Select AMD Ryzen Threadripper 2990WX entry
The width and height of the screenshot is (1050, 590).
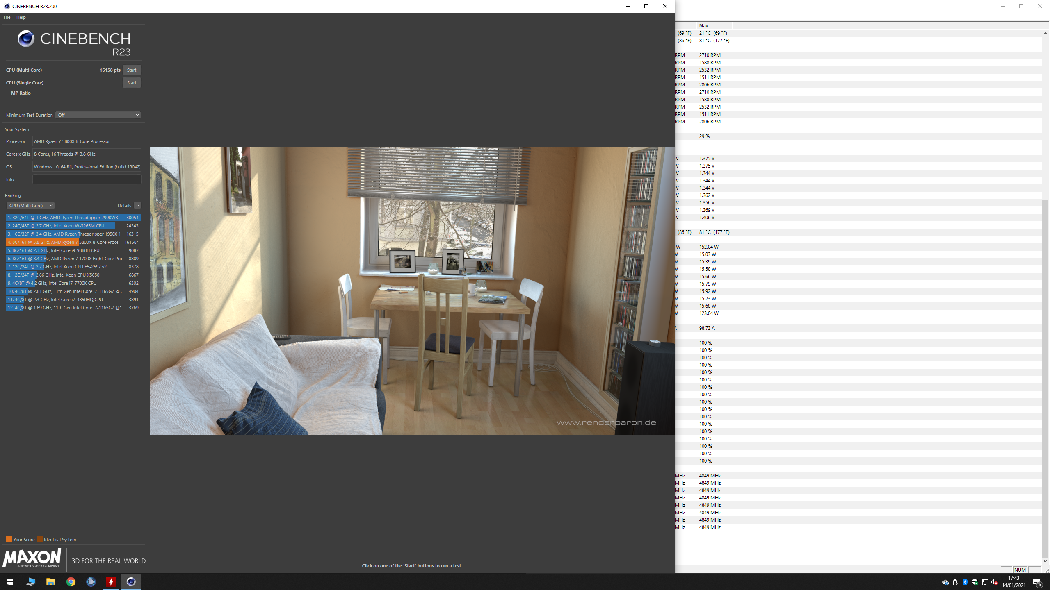point(71,218)
